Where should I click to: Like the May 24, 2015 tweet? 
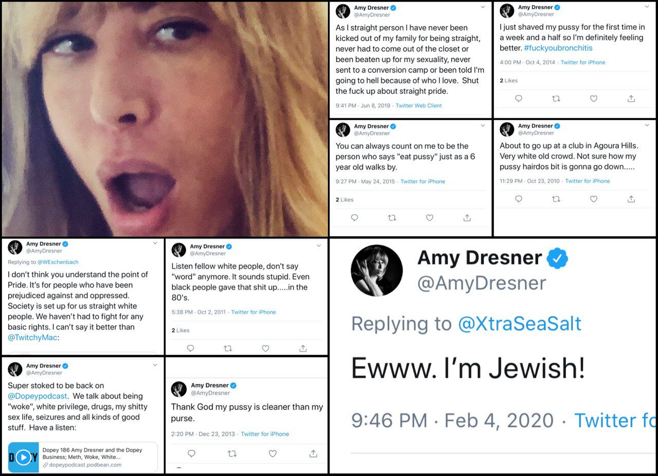(x=429, y=218)
